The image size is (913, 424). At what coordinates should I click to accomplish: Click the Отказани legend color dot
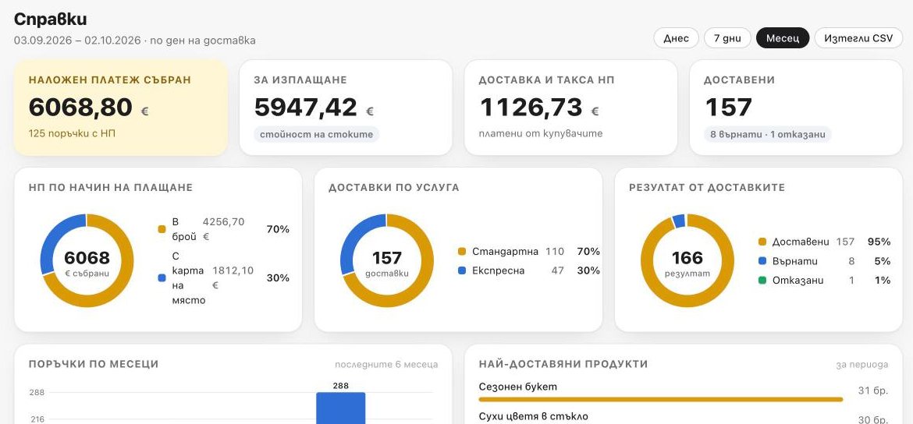click(x=762, y=281)
